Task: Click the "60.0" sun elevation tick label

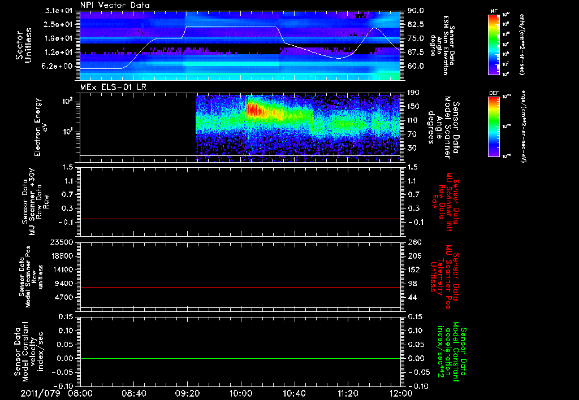Action: tap(416, 67)
